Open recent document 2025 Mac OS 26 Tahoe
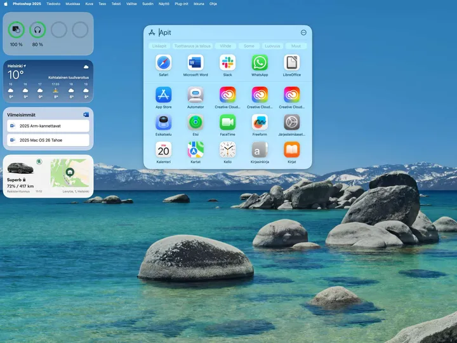 tap(48, 140)
